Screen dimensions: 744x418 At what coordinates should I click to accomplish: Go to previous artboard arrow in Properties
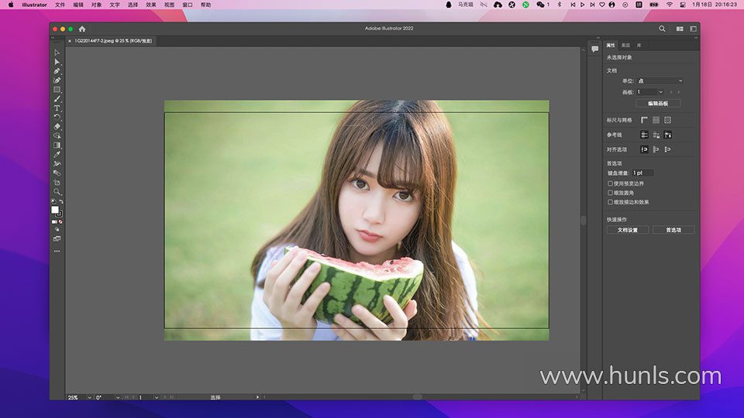(671, 92)
